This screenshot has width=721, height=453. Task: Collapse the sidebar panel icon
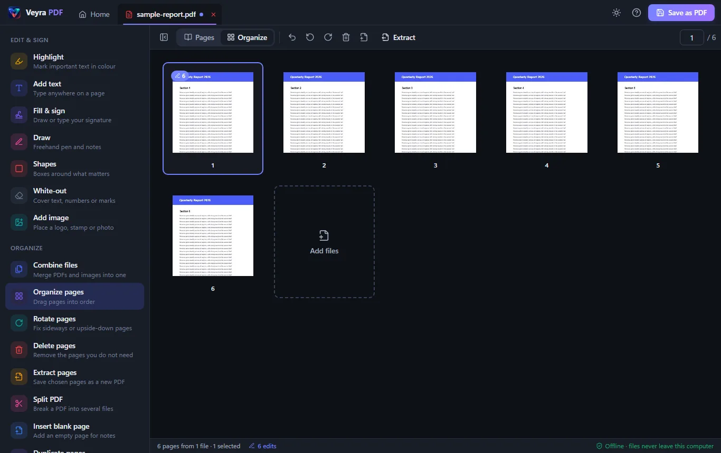click(x=164, y=37)
